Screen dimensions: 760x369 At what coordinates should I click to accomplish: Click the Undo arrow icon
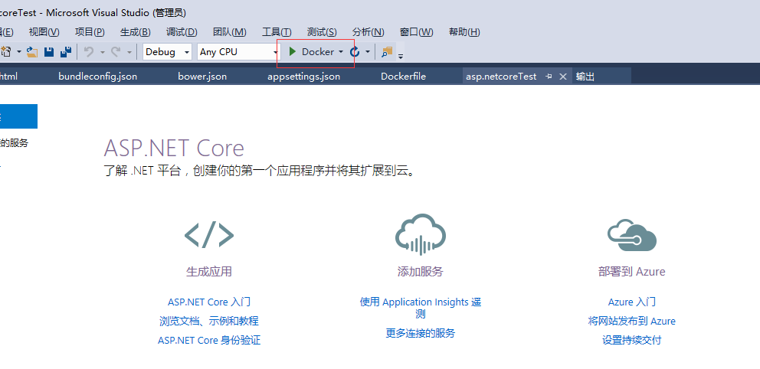89,52
